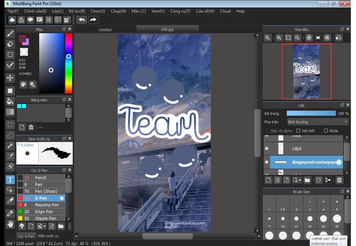356x246 pixels.
Task: Open the Công cụ(T) menu
Action: tap(180, 11)
